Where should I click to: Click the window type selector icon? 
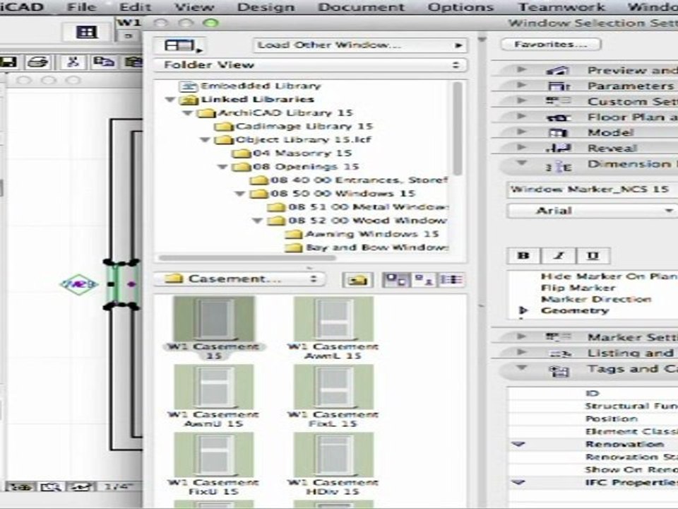tap(180, 45)
